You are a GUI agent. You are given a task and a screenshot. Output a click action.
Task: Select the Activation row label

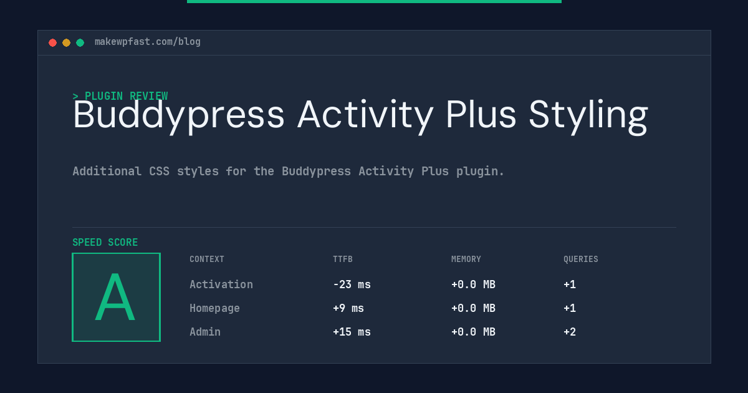point(221,284)
